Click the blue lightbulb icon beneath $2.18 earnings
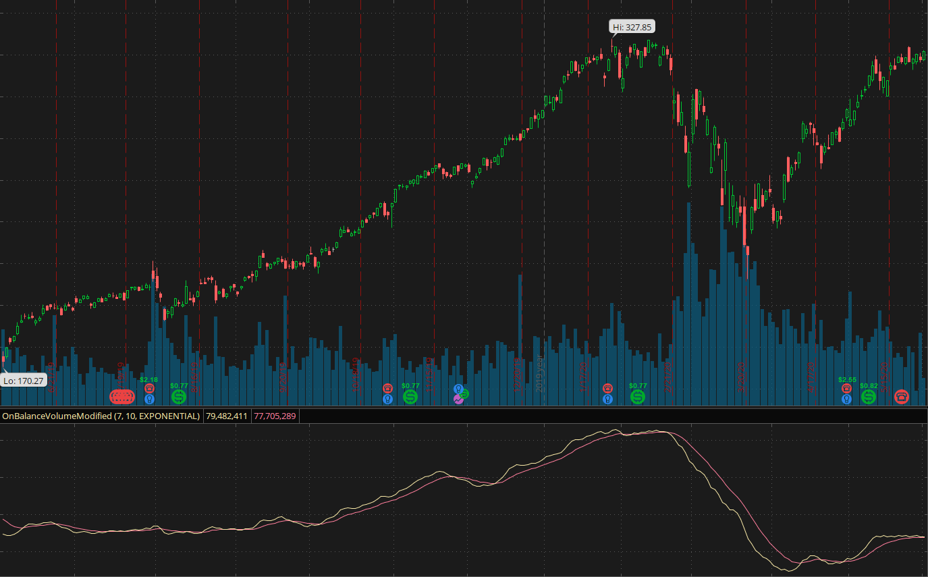Screen dimensions: 928x577 [x=149, y=399]
